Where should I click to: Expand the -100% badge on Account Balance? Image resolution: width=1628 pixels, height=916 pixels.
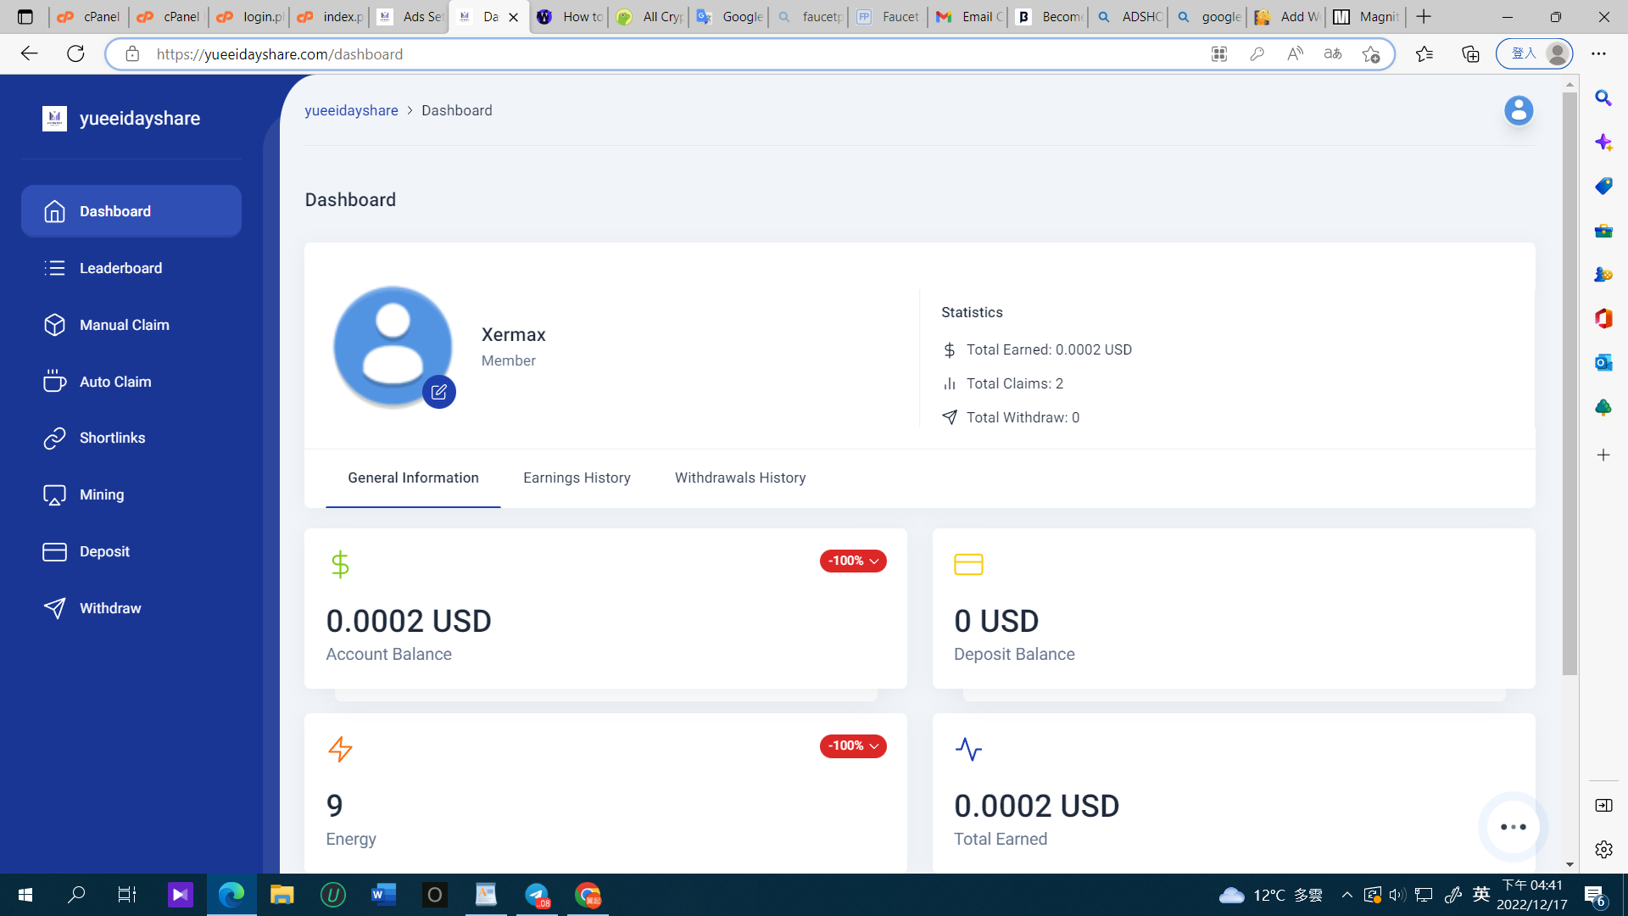point(853,561)
